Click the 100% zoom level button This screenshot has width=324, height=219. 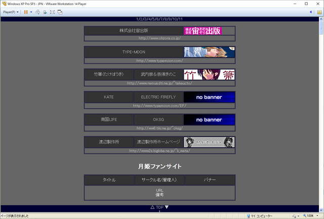[x=308, y=216]
